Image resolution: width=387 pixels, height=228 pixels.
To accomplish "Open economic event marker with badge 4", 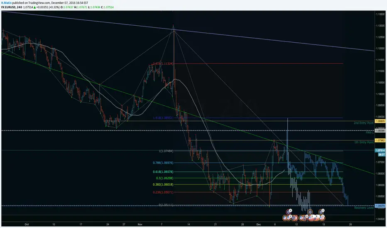I will [289, 211].
